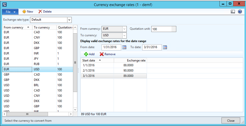This screenshot has width=246, height=126.
Task: Open the From date calendar picker
Action: click(x=124, y=47)
